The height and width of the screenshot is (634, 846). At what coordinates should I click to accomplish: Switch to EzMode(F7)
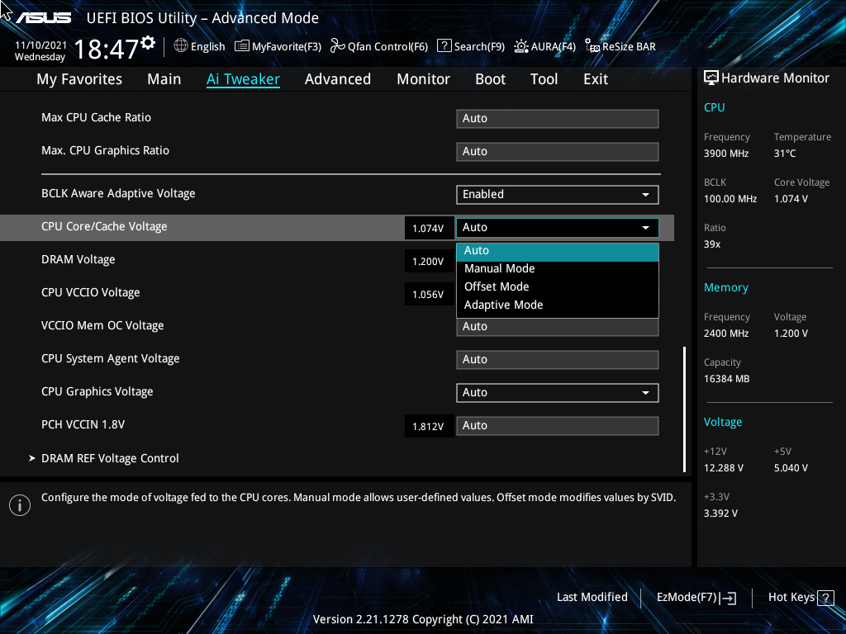[x=696, y=598]
